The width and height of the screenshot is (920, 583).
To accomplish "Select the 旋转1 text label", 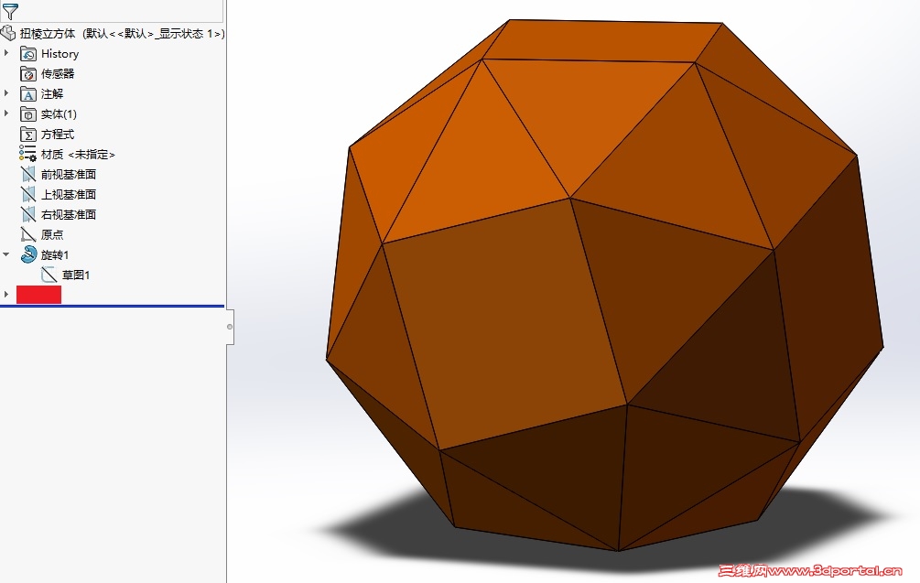I will (x=55, y=254).
